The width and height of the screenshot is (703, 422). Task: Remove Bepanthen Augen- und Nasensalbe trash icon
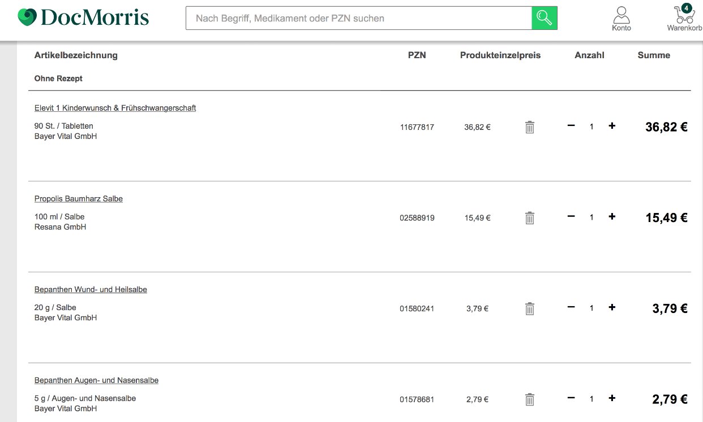530,399
